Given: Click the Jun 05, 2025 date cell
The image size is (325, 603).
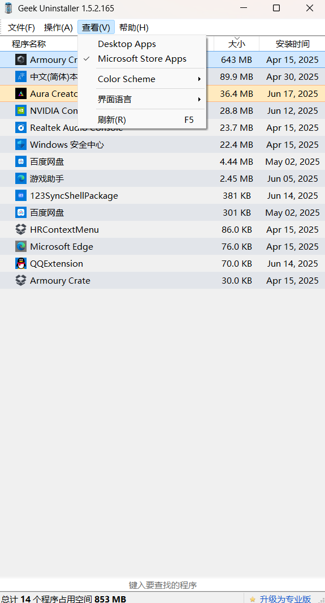Looking at the screenshot, I should (x=292, y=178).
